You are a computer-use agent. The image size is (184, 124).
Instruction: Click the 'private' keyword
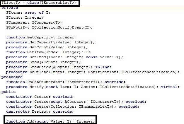tap(10, 8)
